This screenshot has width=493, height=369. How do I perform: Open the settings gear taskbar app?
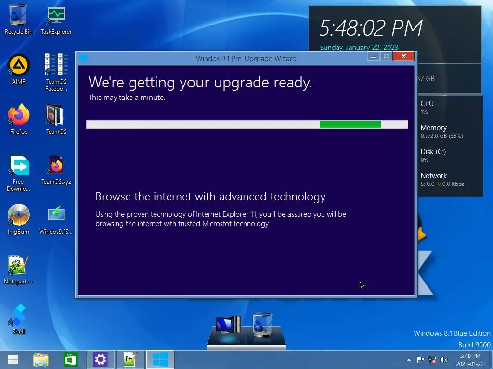(x=100, y=359)
